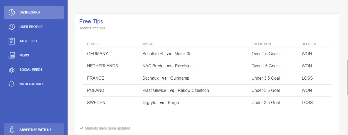
Task: Click the Advertise With Us rocket icon
Action: pos(12,130)
